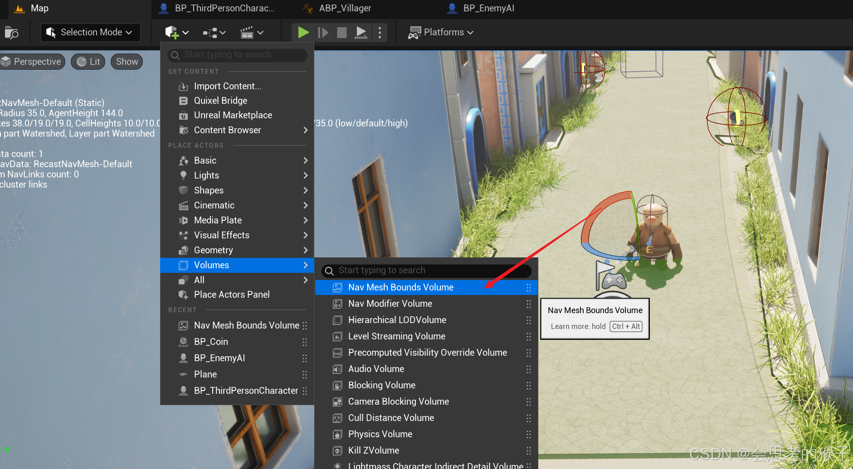Choose Blocking Volume
This screenshot has width=853, height=469.
(x=426, y=385)
